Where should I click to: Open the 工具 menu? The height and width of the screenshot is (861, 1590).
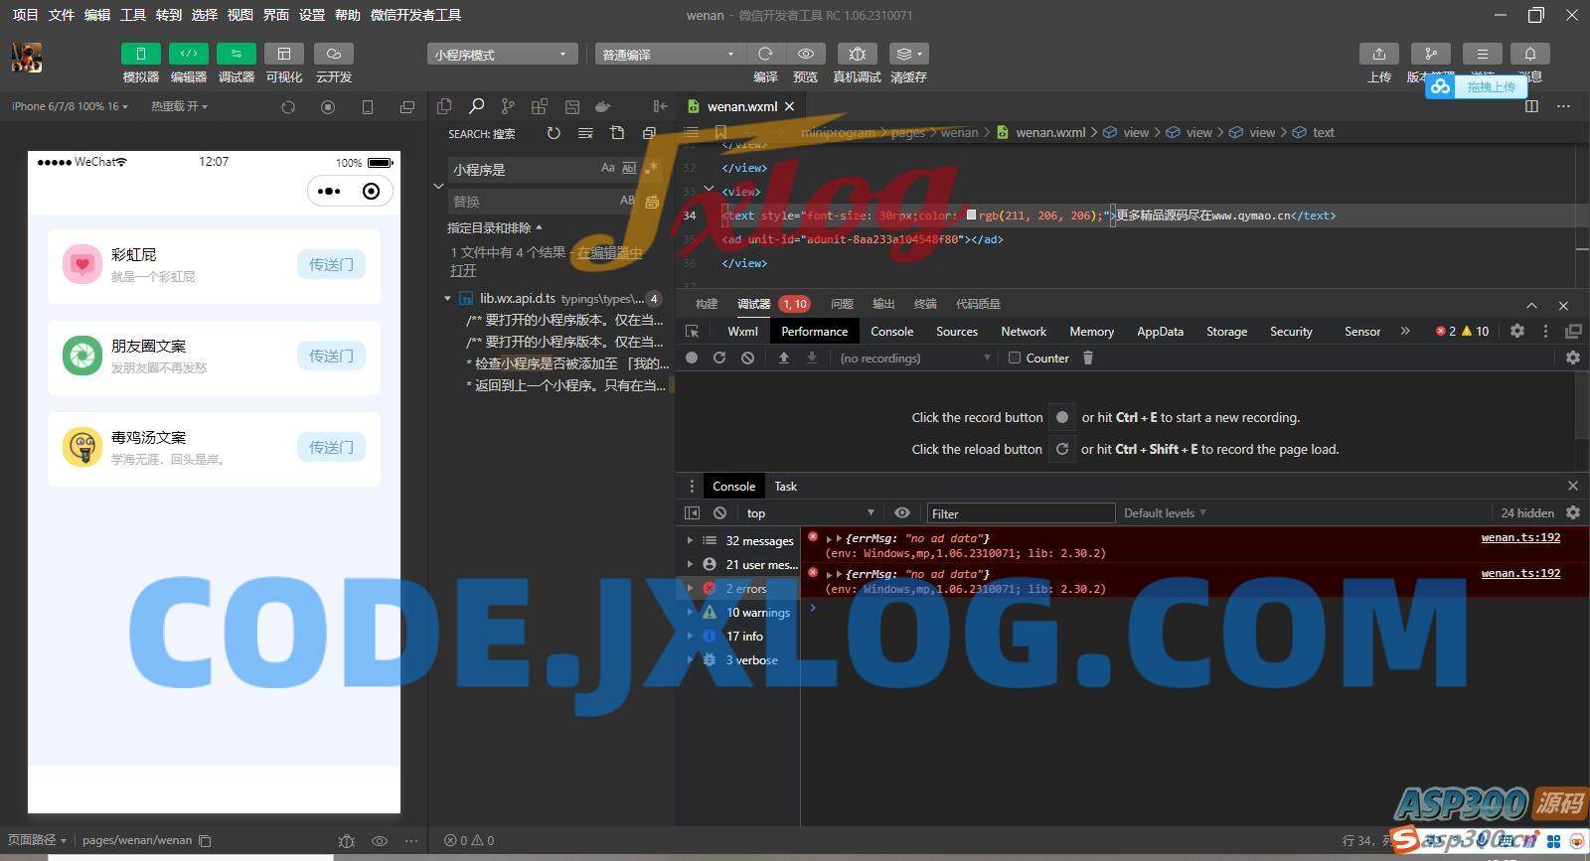(x=132, y=15)
